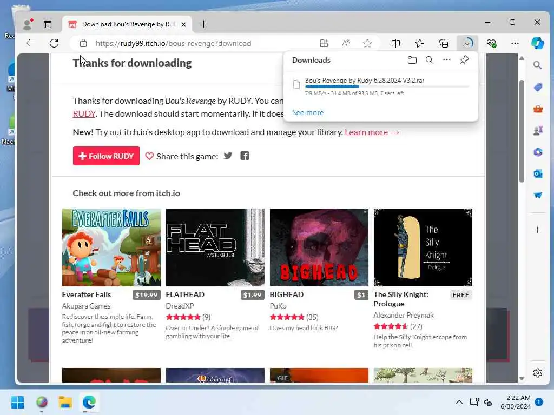
Task: Open Collections icon
Action: (444, 43)
